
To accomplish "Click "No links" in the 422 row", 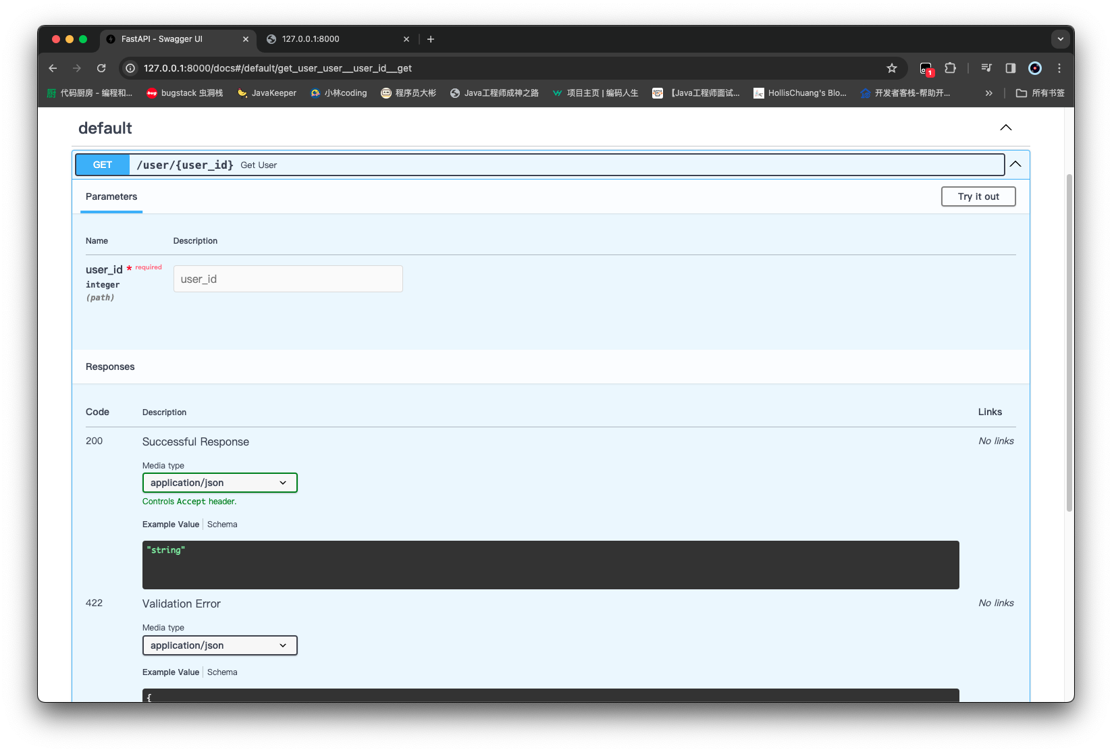I will (x=997, y=603).
